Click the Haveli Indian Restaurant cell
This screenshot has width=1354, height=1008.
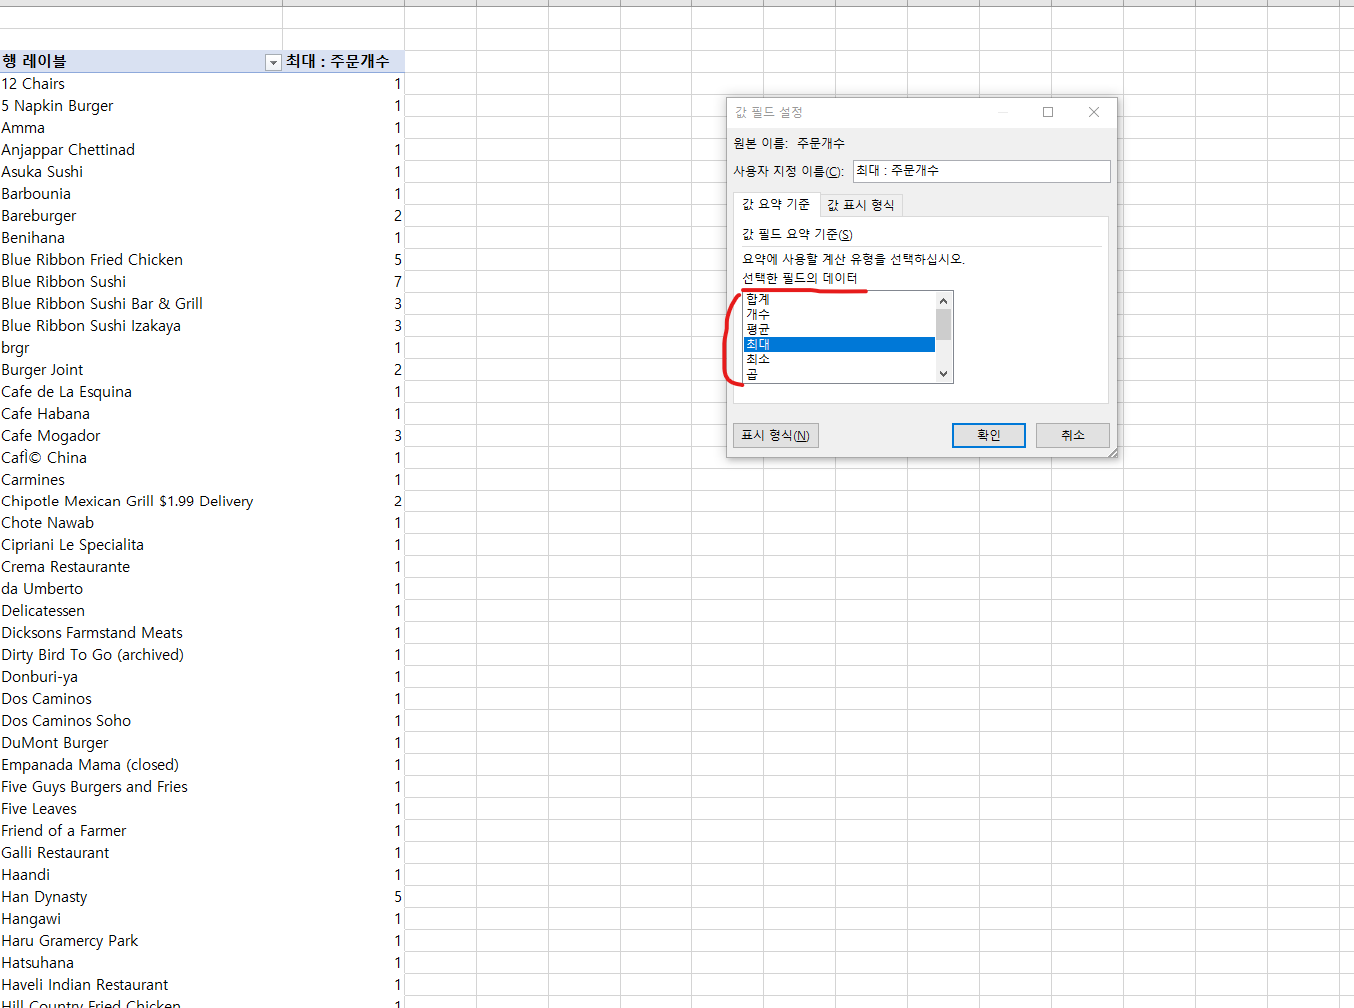pyautogui.click(x=141, y=985)
